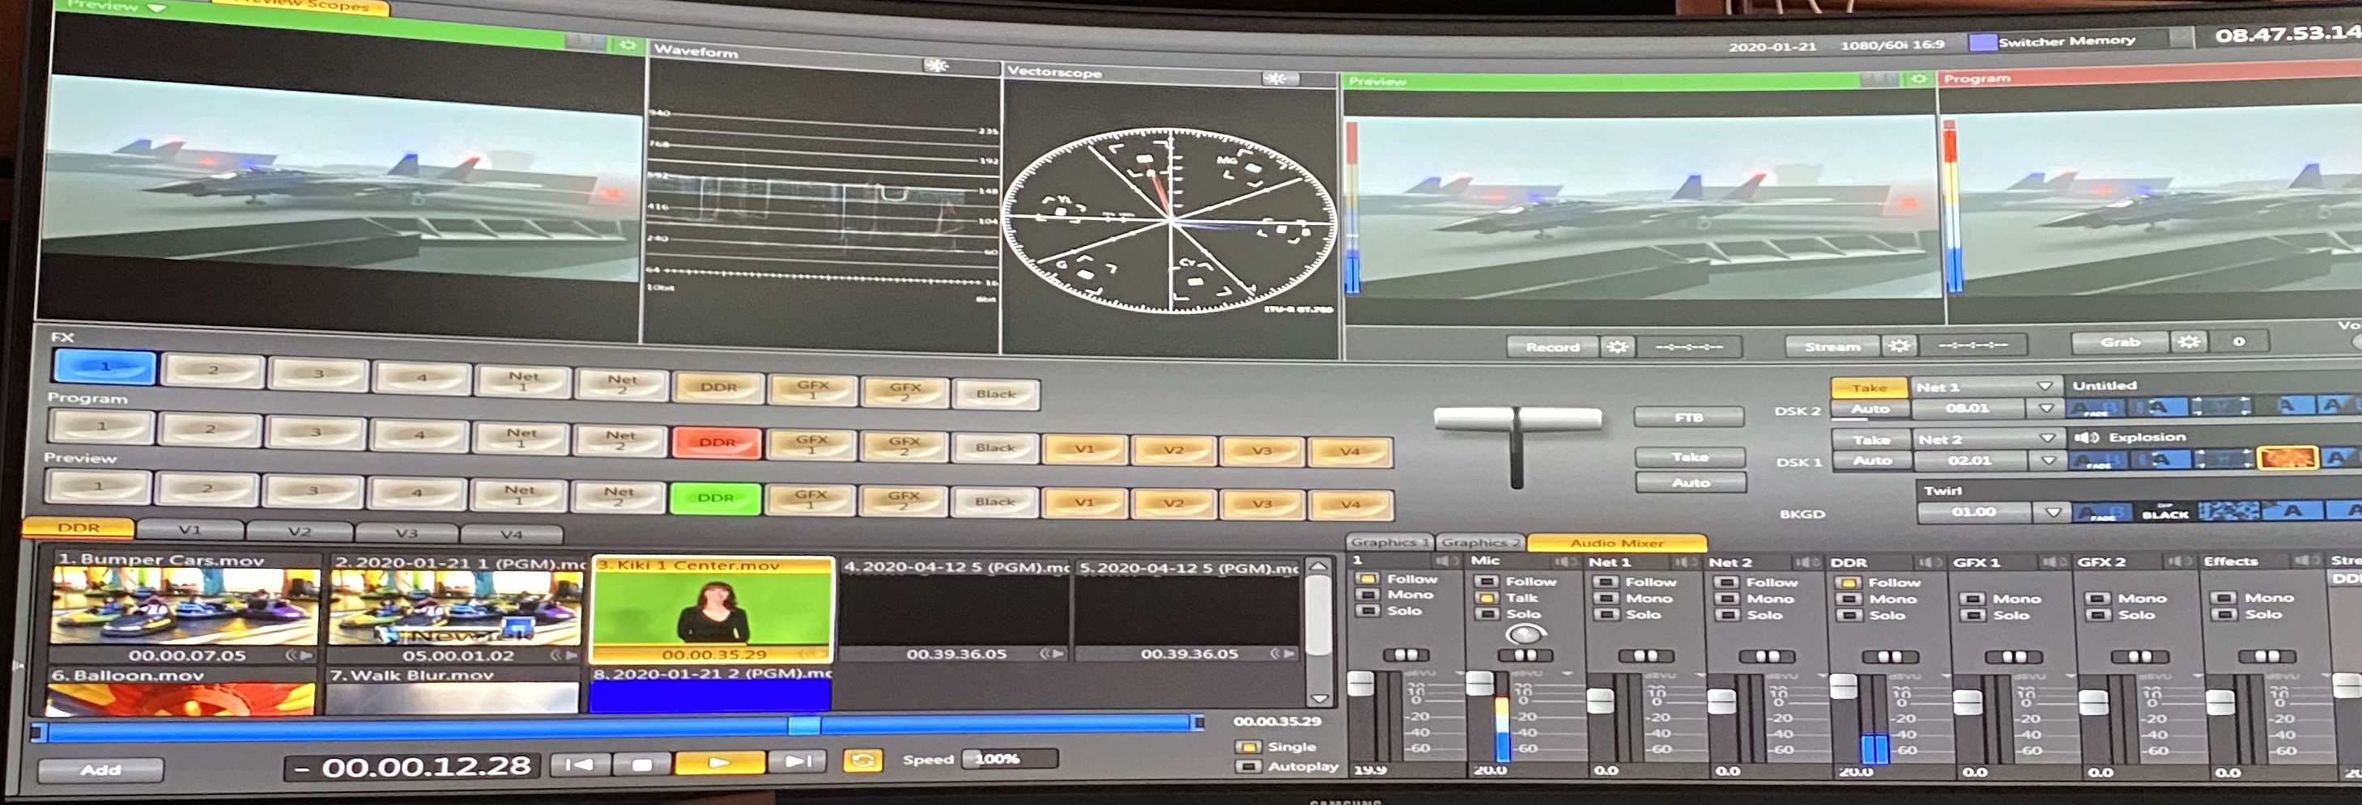Open Waveform scope settings gear
The height and width of the screenshot is (805, 2362).
pos(936,66)
